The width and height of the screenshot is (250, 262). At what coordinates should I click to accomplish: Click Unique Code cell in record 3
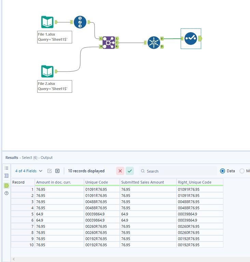tap(102, 202)
